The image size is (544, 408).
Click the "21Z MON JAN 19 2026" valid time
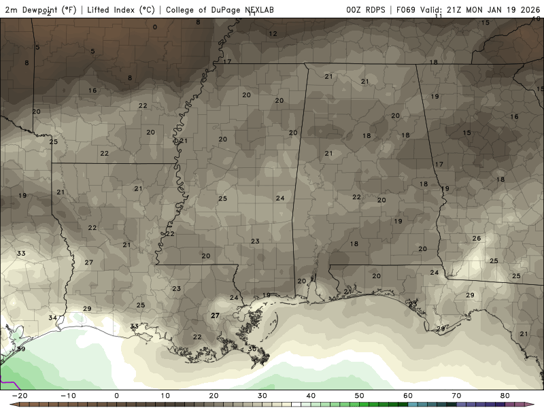pos(493,10)
